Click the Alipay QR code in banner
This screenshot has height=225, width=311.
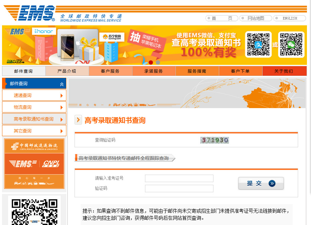click(x=258, y=45)
